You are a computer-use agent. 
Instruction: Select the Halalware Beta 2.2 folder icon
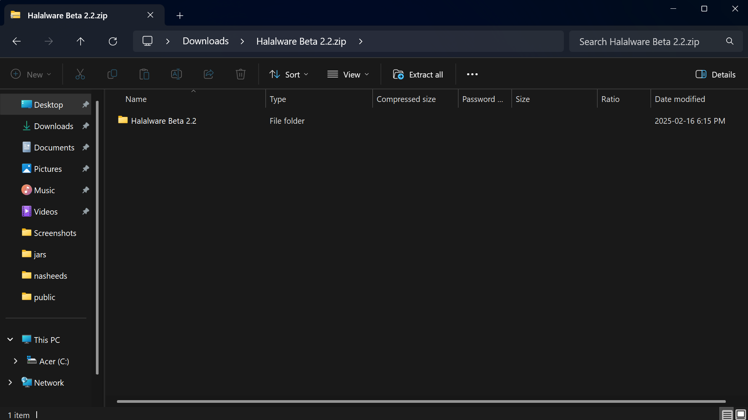(x=123, y=120)
